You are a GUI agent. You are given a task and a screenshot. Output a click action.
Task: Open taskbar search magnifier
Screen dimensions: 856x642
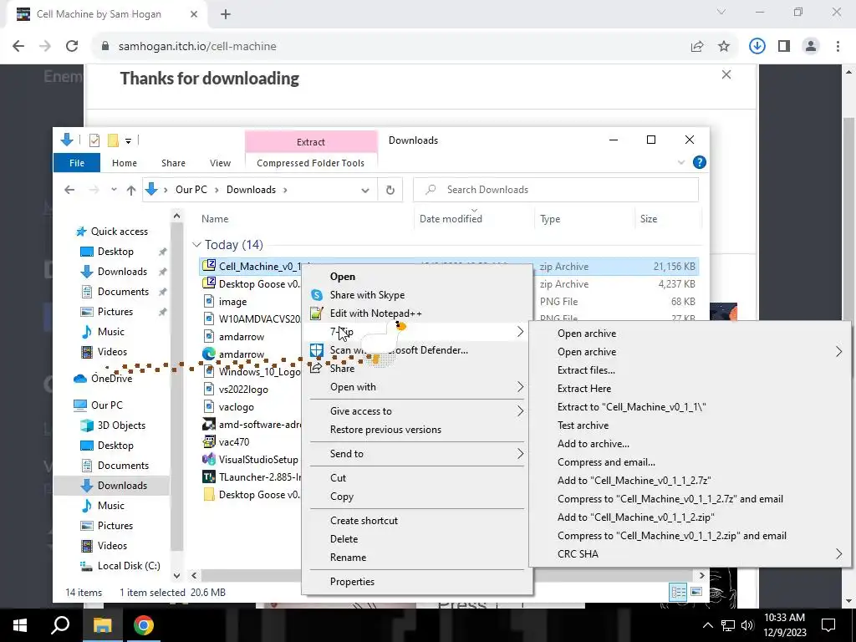pos(60,624)
